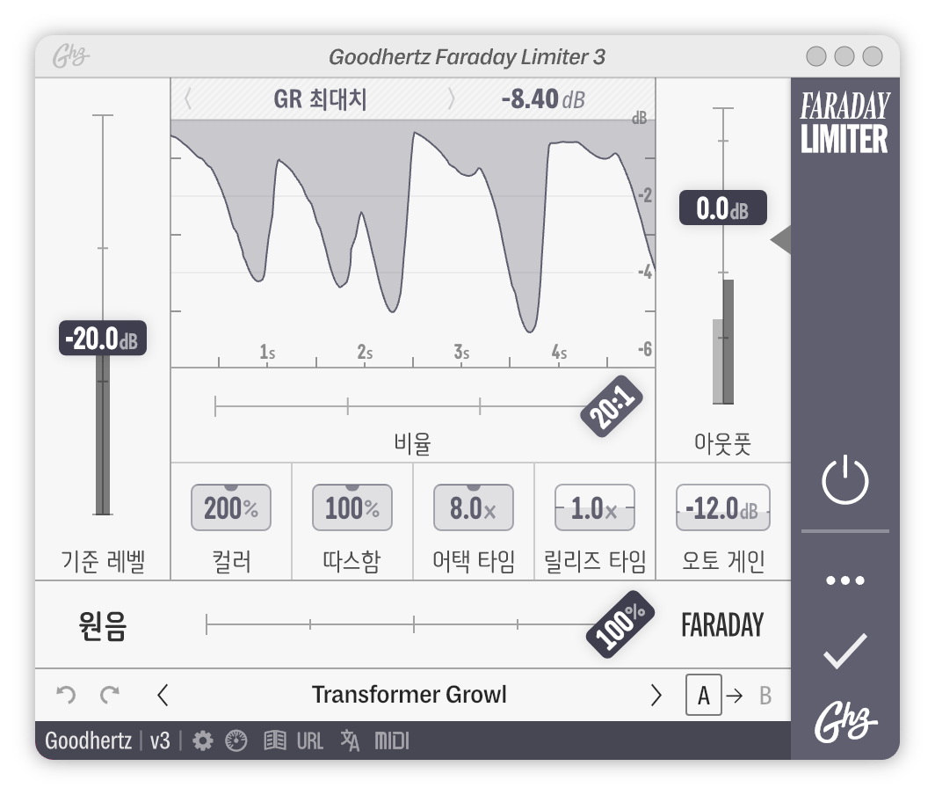935x795 pixels.
Task: Click the first window control circle
Action: point(816,56)
